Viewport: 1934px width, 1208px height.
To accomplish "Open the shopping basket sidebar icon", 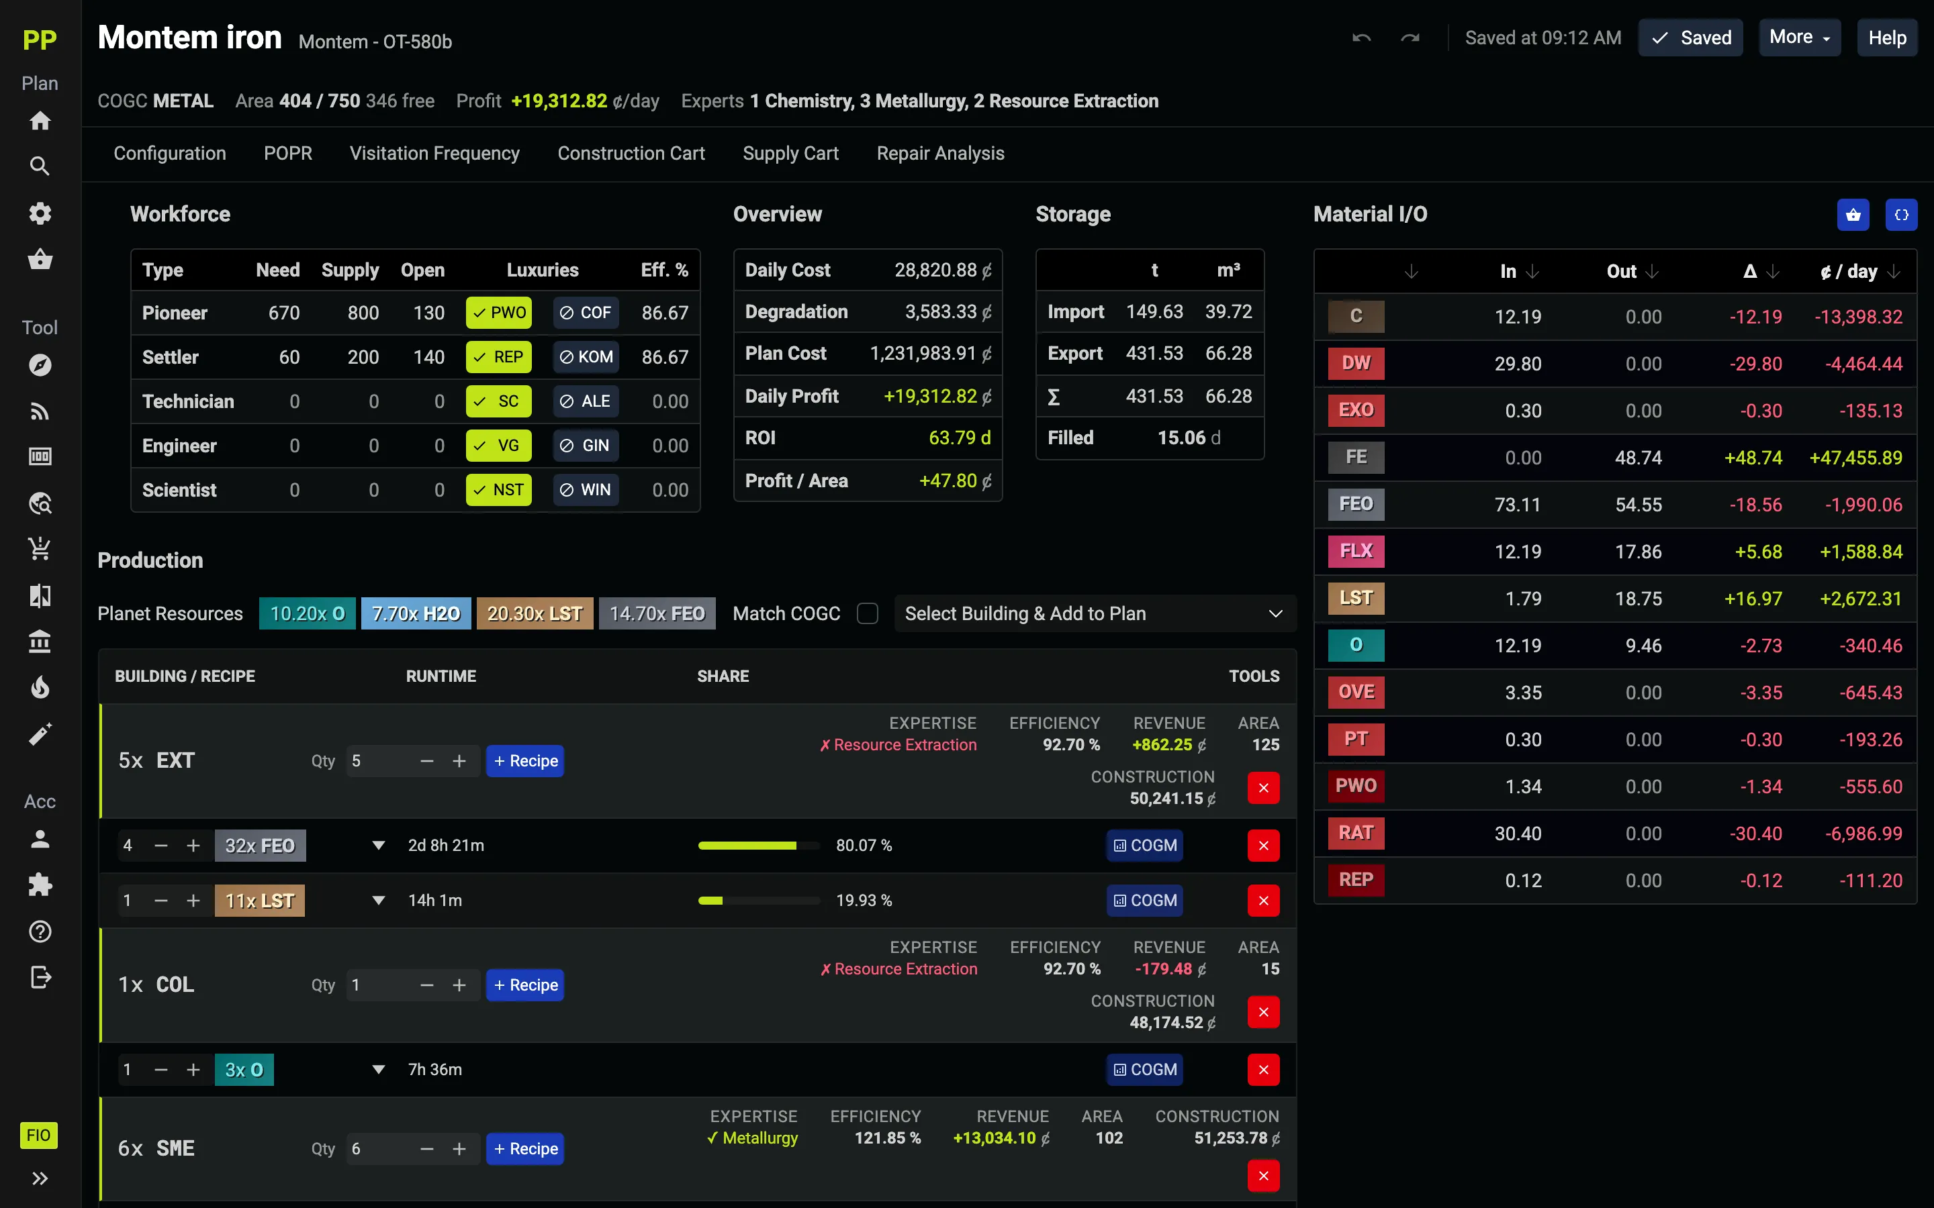I will (40, 260).
